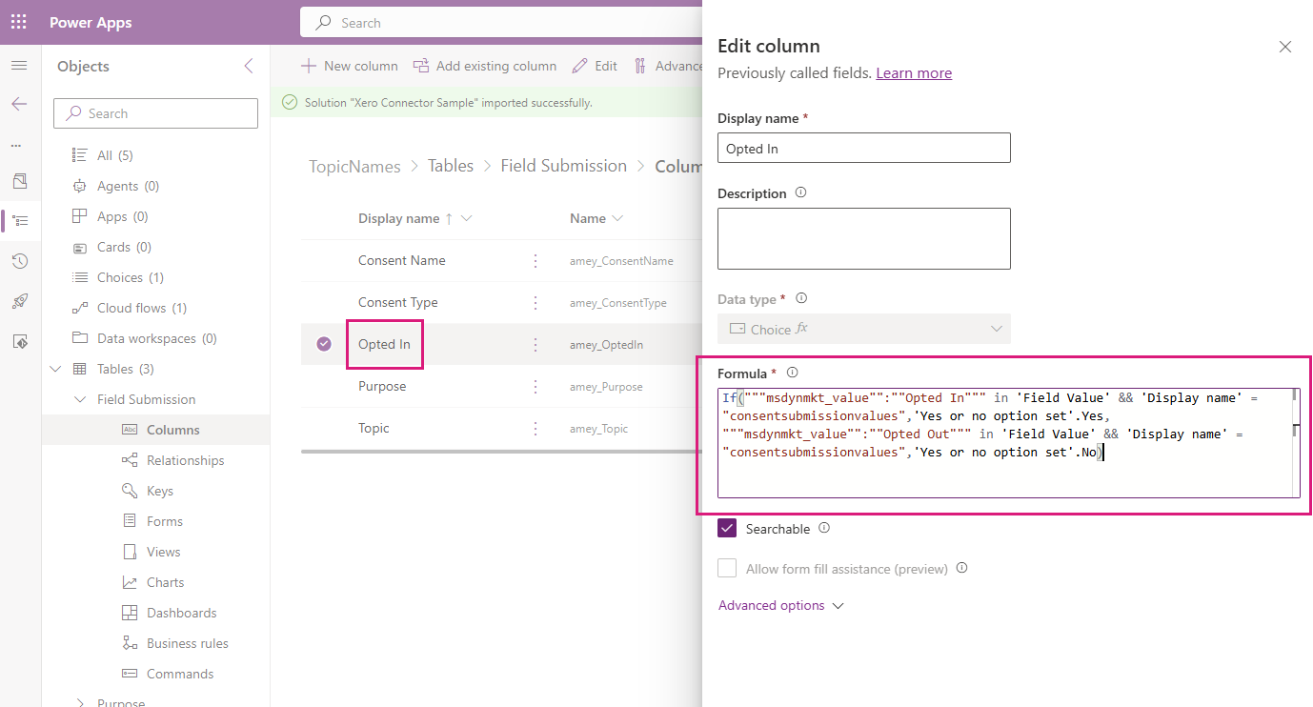Open more options for Purpose row

point(535,386)
